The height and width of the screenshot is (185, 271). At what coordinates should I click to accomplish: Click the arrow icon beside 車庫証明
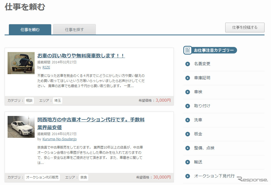(x=188, y=78)
